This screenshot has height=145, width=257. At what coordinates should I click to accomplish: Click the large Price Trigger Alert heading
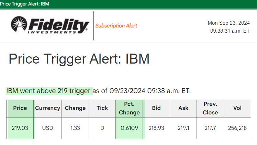click(x=79, y=59)
